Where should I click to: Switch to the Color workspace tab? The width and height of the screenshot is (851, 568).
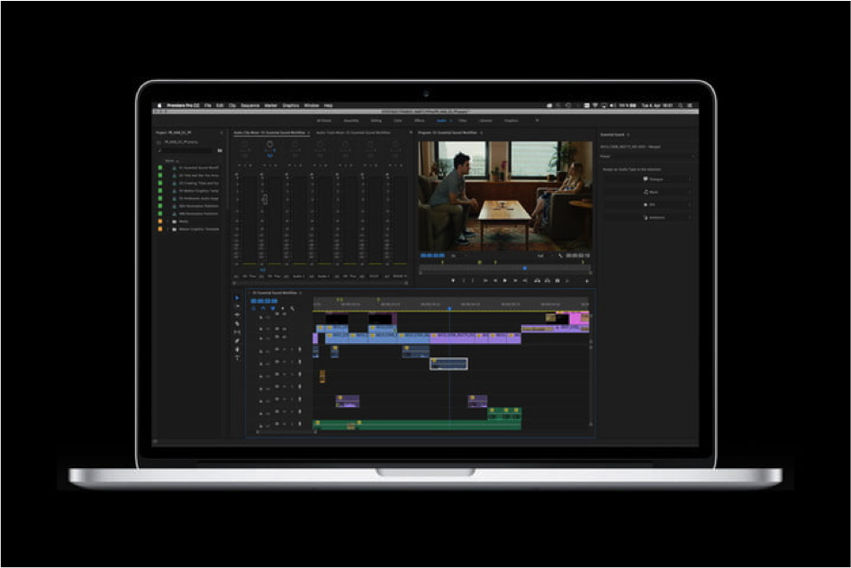coord(398,121)
